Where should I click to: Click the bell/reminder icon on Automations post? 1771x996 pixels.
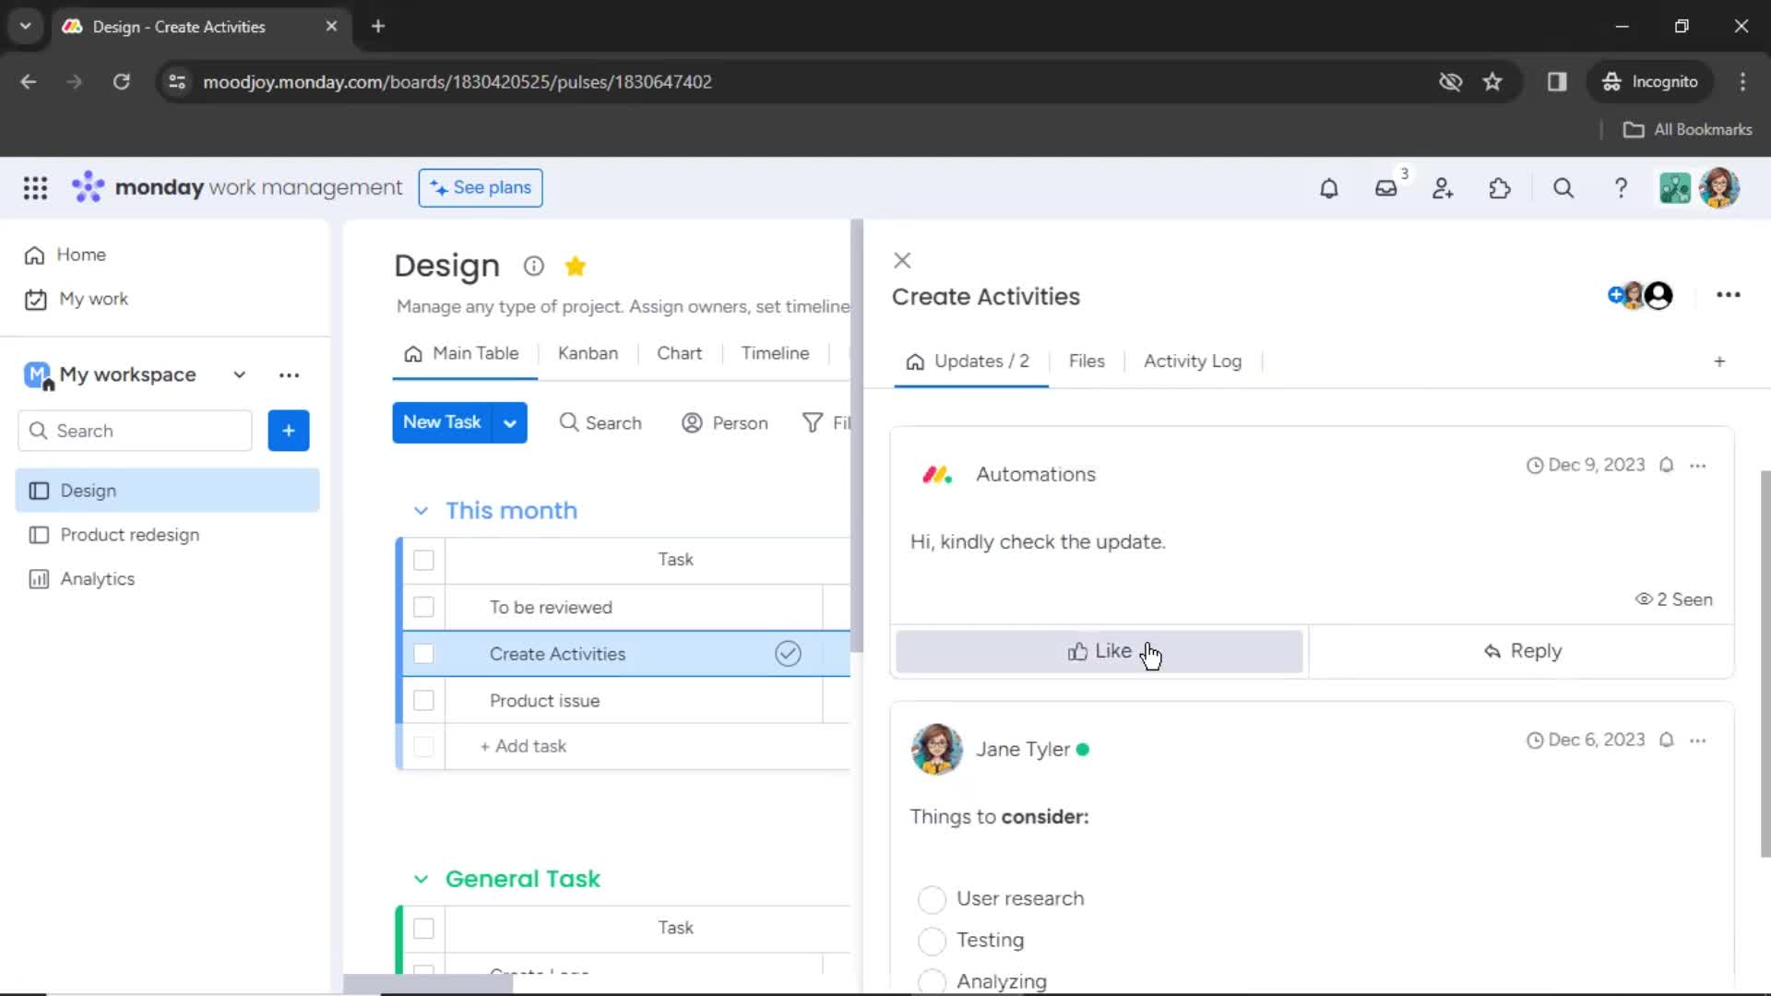coord(1668,465)
